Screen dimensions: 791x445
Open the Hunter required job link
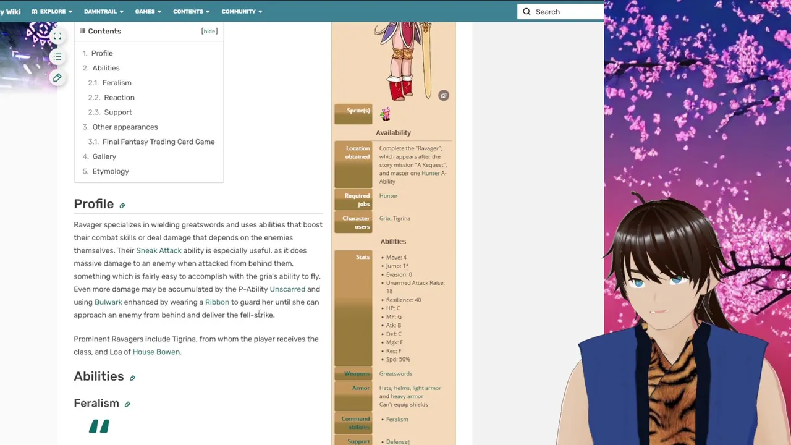click(x=388, y=196)
